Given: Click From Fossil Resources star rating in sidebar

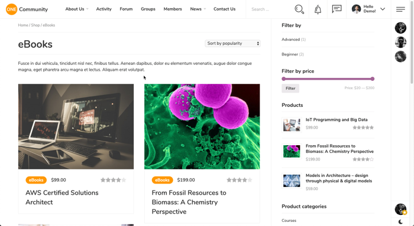Looking at the screenshot, I should click(363, 159).
